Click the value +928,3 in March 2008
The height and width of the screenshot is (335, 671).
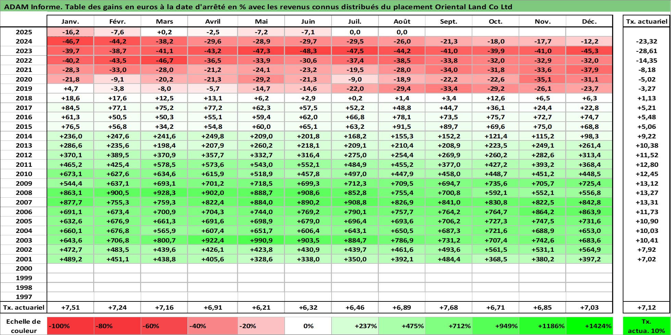[x=164, y=193]
